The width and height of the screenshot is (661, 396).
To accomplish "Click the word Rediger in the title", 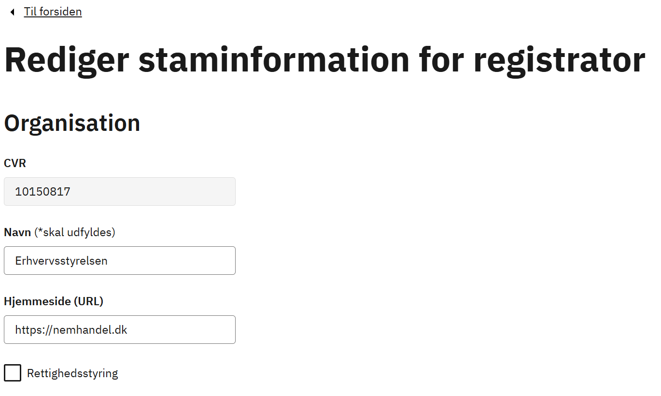I will (x=67, y=60).
